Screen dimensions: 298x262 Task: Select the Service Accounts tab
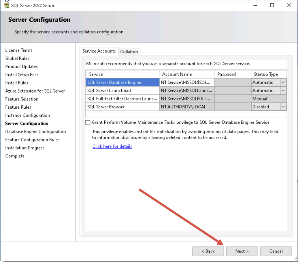point(99,51)
